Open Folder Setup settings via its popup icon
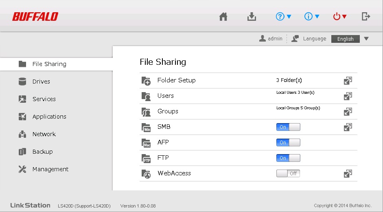This screenshot has width=383, height=212. tap(348, 81)
